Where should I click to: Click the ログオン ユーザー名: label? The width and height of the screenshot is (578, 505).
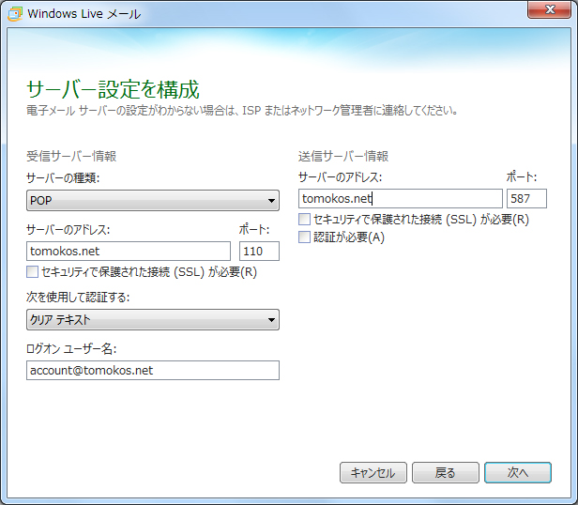71,348
